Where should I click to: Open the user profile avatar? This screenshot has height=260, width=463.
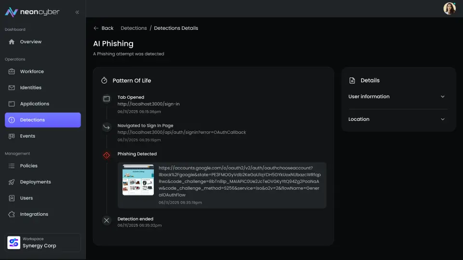coord(449,9)
